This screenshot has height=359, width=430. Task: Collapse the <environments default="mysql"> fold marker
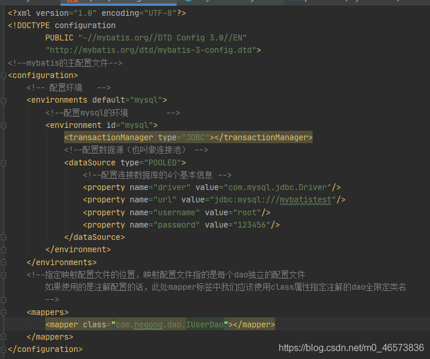pyautogui.click(x=4, y=101)
